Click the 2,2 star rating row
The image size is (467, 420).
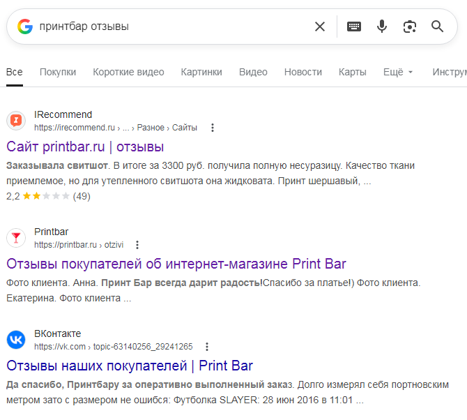[48, 196]
